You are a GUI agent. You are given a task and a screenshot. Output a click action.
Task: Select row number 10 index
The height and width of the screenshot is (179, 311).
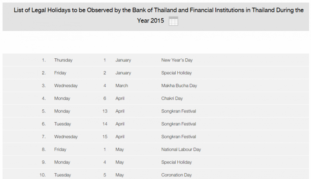pos(42,175)
